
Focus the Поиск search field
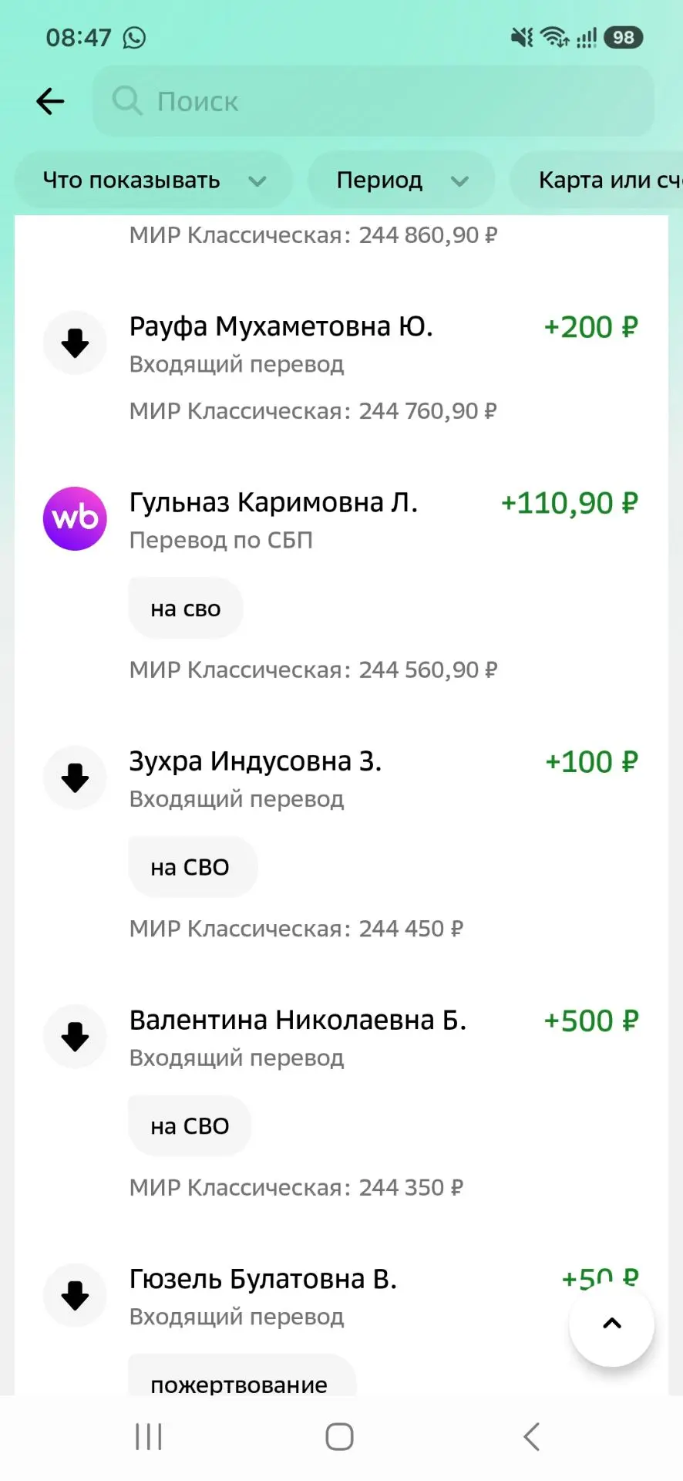(374, 101)
